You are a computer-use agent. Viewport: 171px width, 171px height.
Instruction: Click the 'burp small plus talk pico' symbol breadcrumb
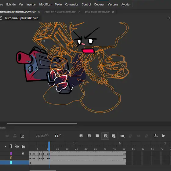tap(22, 18)
